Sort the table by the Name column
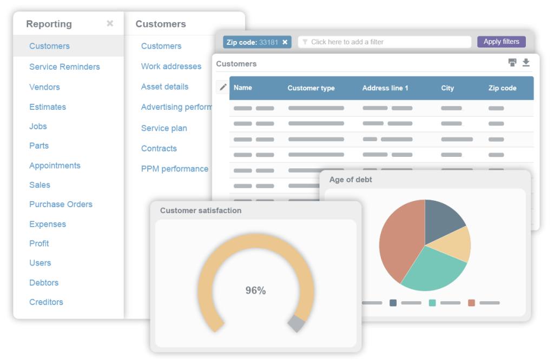This screenshot has height=364, width=554. click(243, 87)
